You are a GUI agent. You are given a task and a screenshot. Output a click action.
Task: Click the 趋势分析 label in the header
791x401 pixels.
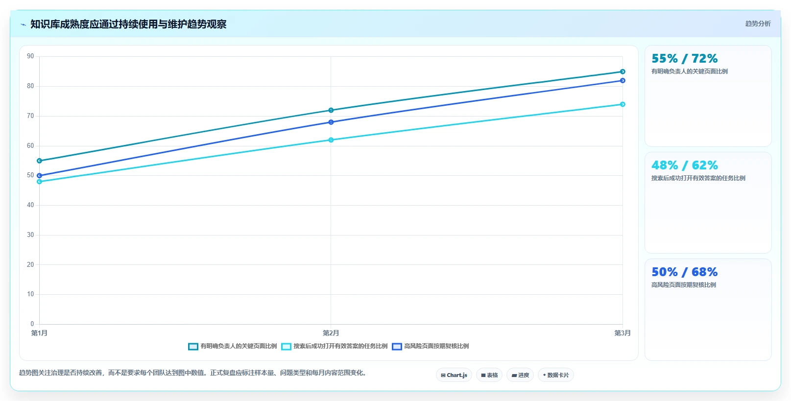758,24
